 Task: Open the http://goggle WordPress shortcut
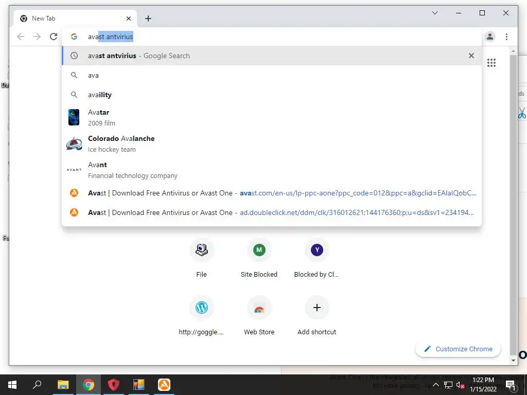pos(201,316)
